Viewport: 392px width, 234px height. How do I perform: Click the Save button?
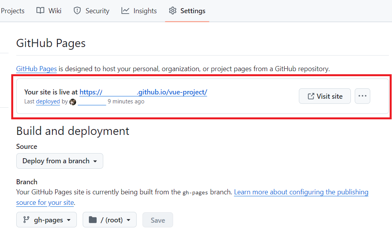click(158, 220)
